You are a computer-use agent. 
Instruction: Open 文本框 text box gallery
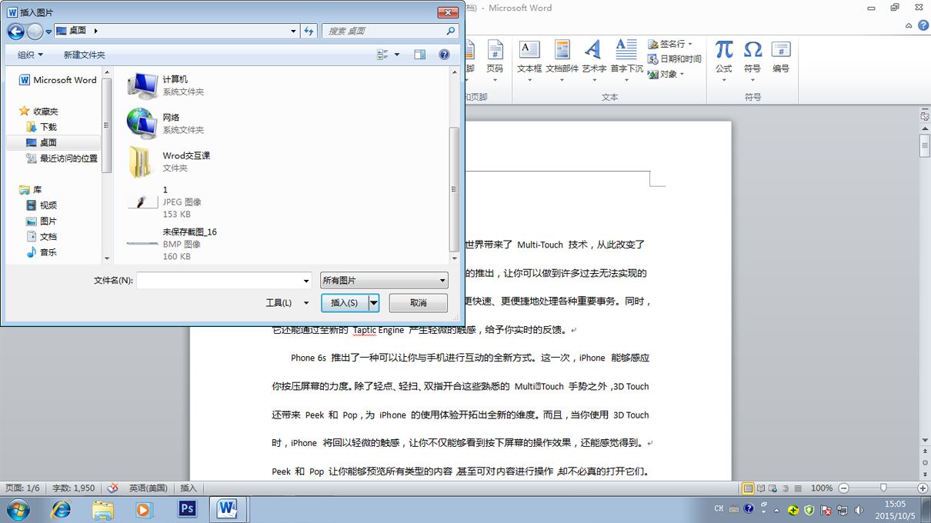(x=529, y=60)
